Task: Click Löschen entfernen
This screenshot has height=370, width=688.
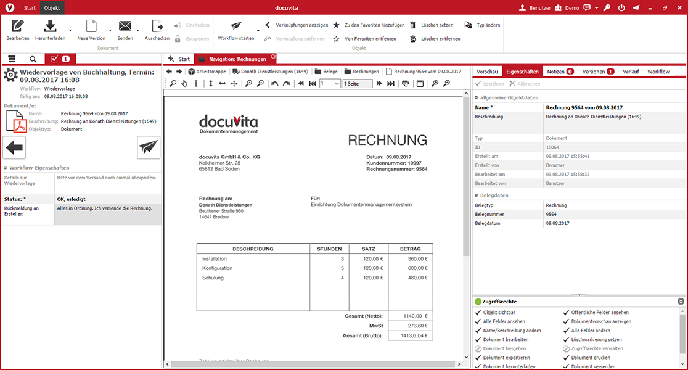Action: 435,39
